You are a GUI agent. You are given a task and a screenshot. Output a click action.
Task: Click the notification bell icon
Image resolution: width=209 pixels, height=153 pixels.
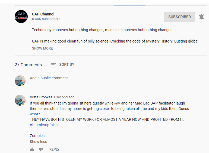201,17
